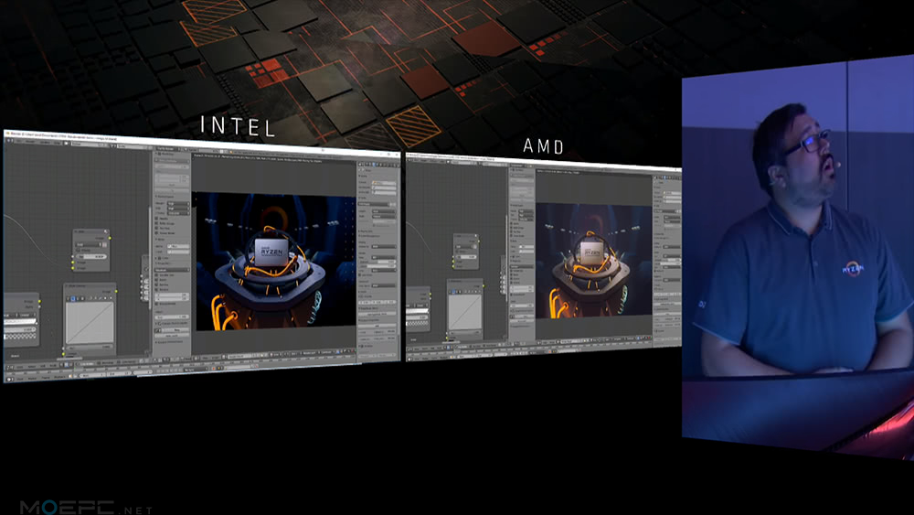Click the white color field in the Intel window's left node
Screen dimensions: 914x515
click(x=20, y=321)
